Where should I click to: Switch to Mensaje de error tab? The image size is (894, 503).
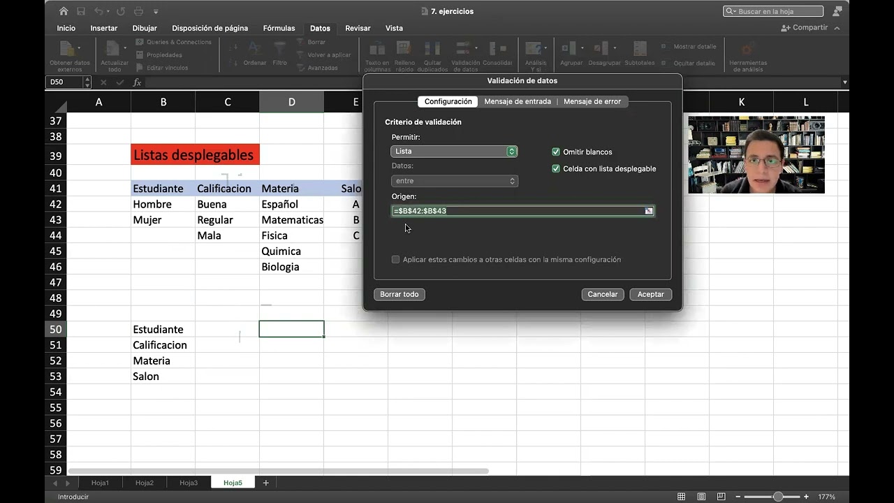pos(592,101)
